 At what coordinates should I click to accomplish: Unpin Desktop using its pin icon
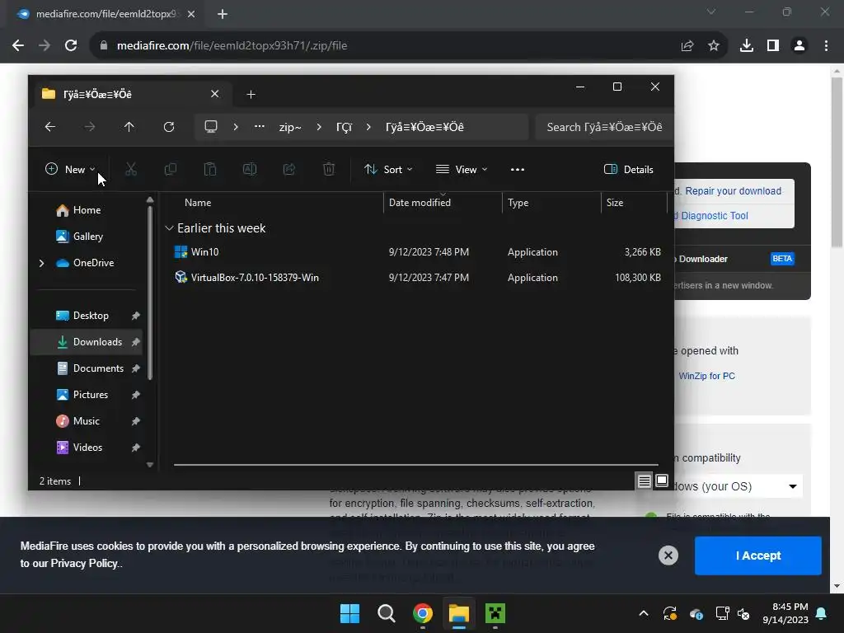coord(136,316)
